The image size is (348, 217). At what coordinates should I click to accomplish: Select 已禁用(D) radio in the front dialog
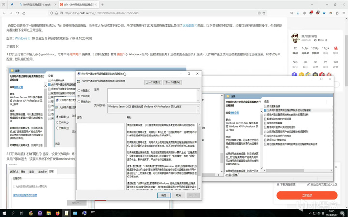tap(79, 102)
